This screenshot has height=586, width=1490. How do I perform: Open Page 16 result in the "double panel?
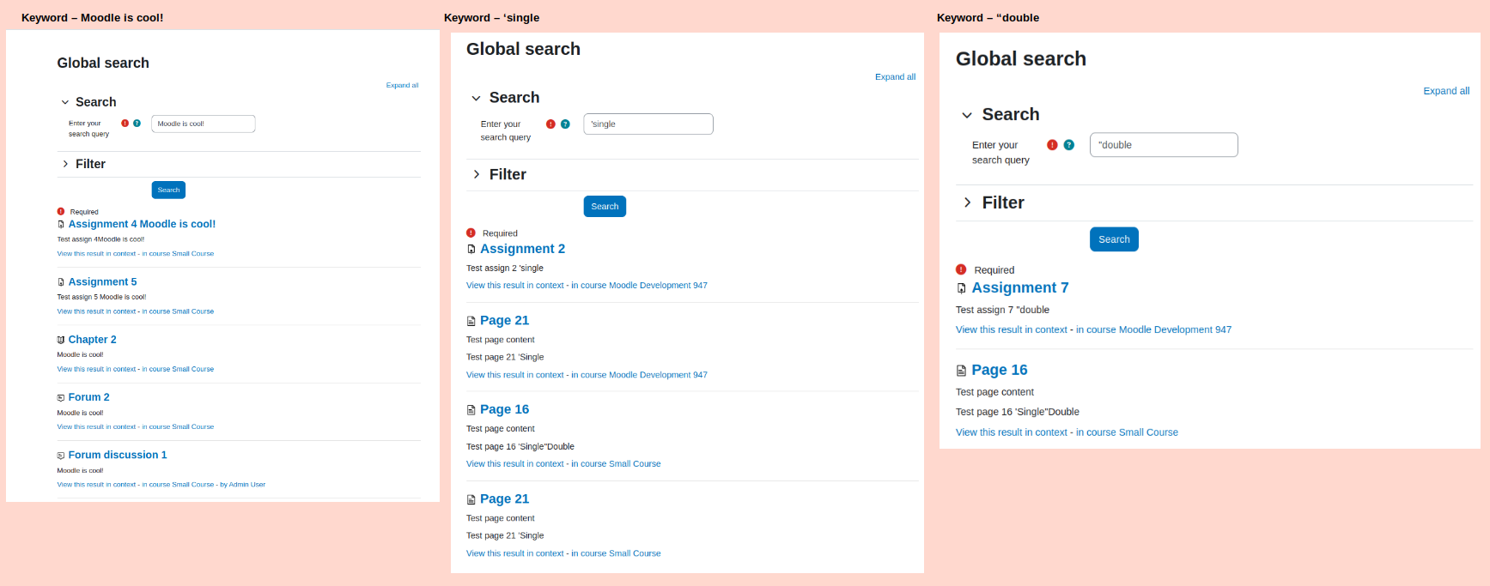coord(1000,370)
